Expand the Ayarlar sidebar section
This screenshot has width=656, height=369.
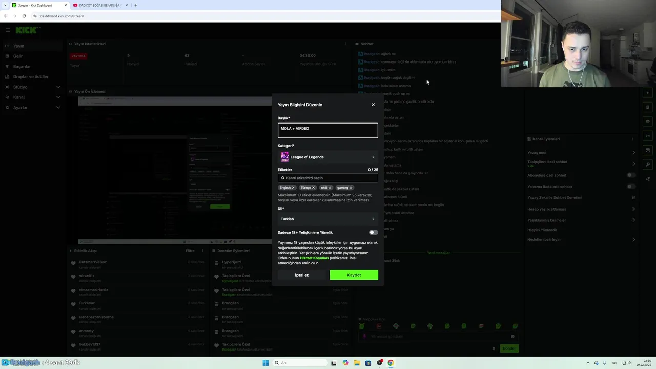32,108
